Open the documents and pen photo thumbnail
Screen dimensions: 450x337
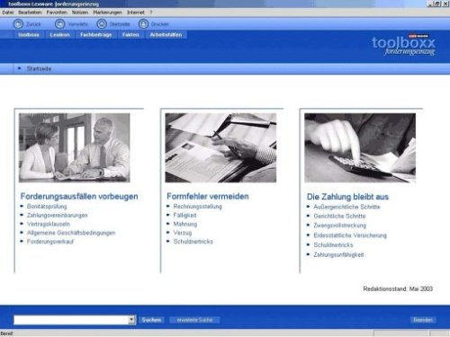[220, 147]
